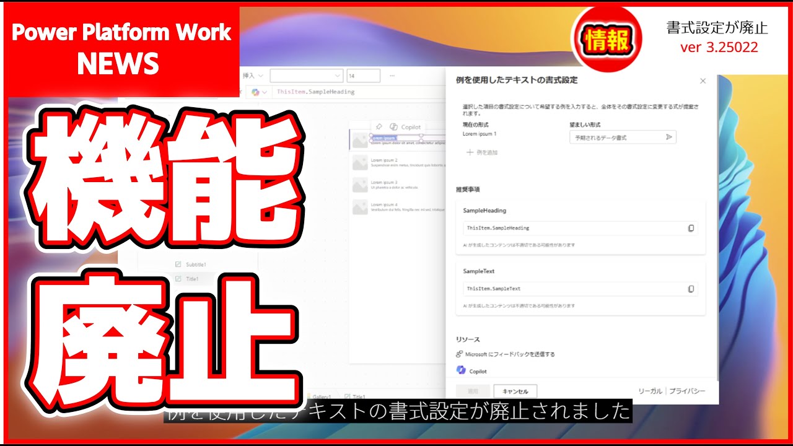Screen dimensions: 793x446
Task: Click the Copilot label in the floating toolbar
Action: pyautogui.click(x=411, y=127)
